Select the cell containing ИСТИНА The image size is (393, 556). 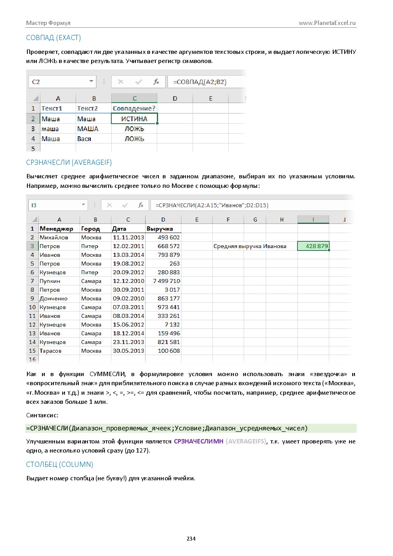click(x=134, y=118)
